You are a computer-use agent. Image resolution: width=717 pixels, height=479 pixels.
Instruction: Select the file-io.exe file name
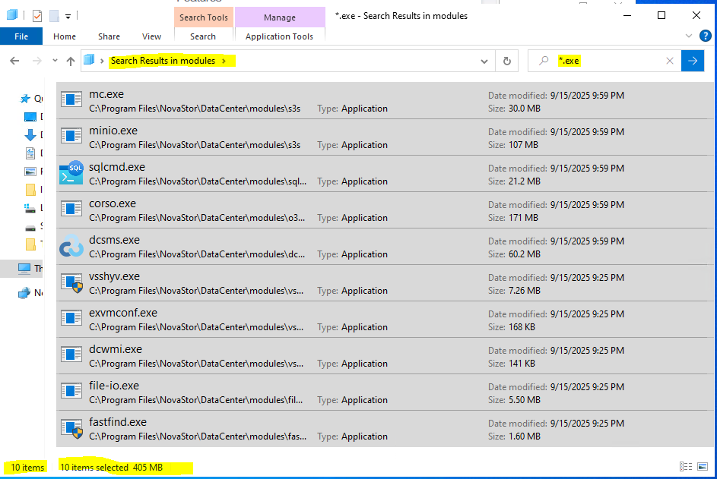click(x=114, y=386)
